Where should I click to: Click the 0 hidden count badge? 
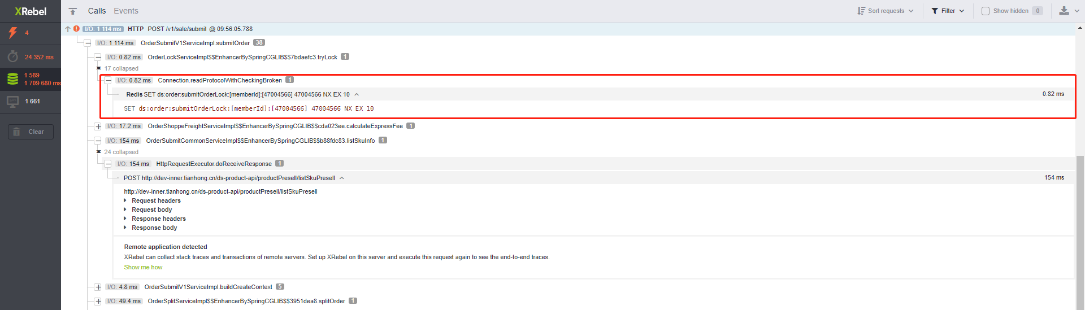click(x=1038, y=11)
